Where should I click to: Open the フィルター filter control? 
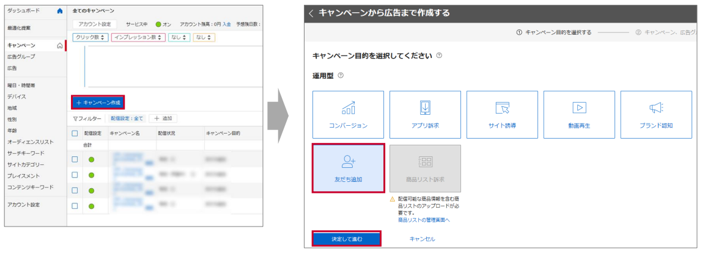point(87,118)
